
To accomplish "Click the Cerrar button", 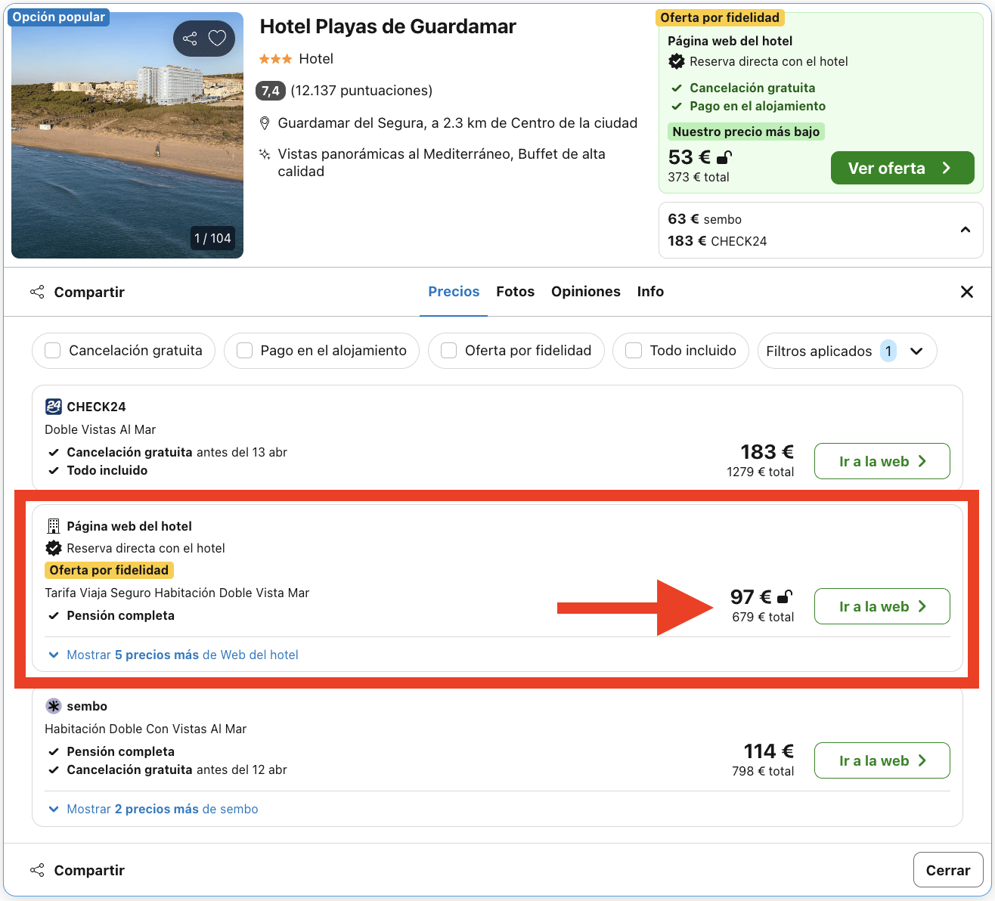I will point(948,870).
